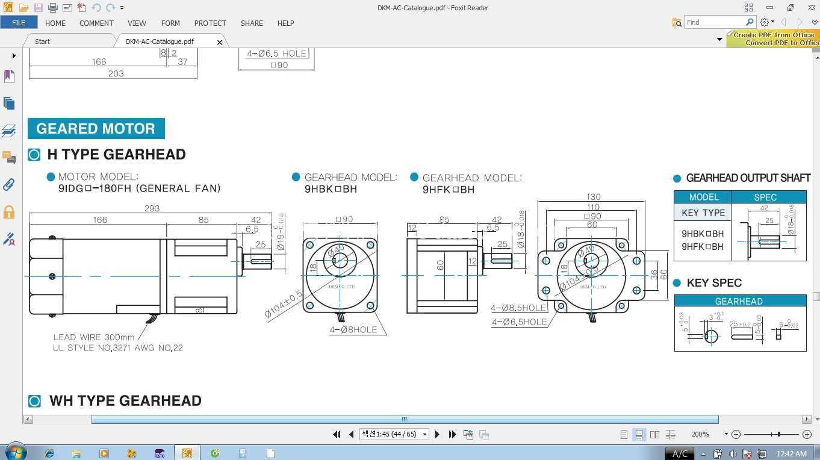The height and width of the screenshot is (460, 820).
Task: Open the Windows Start menu
Action: click(14, 452)
